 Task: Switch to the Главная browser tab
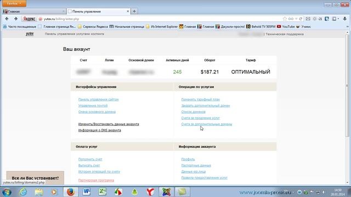pyautogui.click(x=33, y=11)
